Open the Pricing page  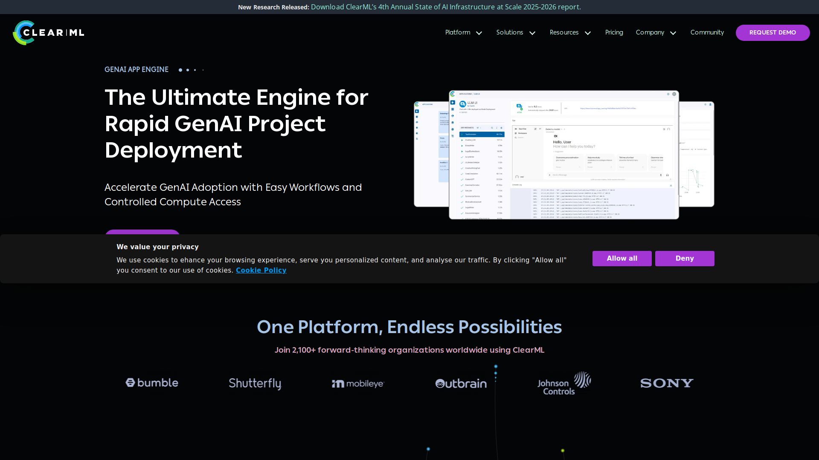(x=614, y=33)
